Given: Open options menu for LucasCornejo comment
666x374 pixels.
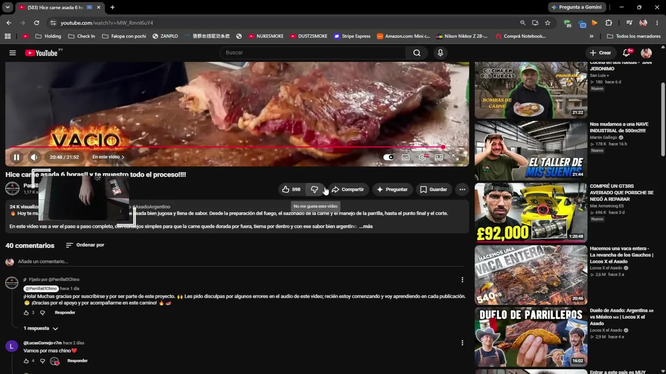Looking at the screenshot, I should point(462,343).
